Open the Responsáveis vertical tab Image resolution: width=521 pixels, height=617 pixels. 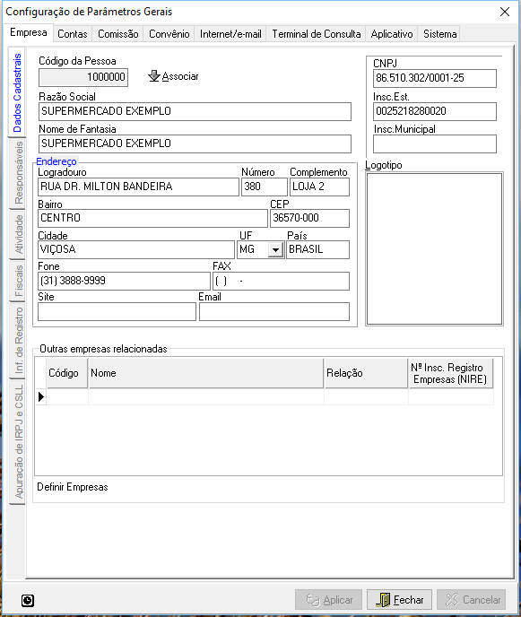[x=18, y=173]
